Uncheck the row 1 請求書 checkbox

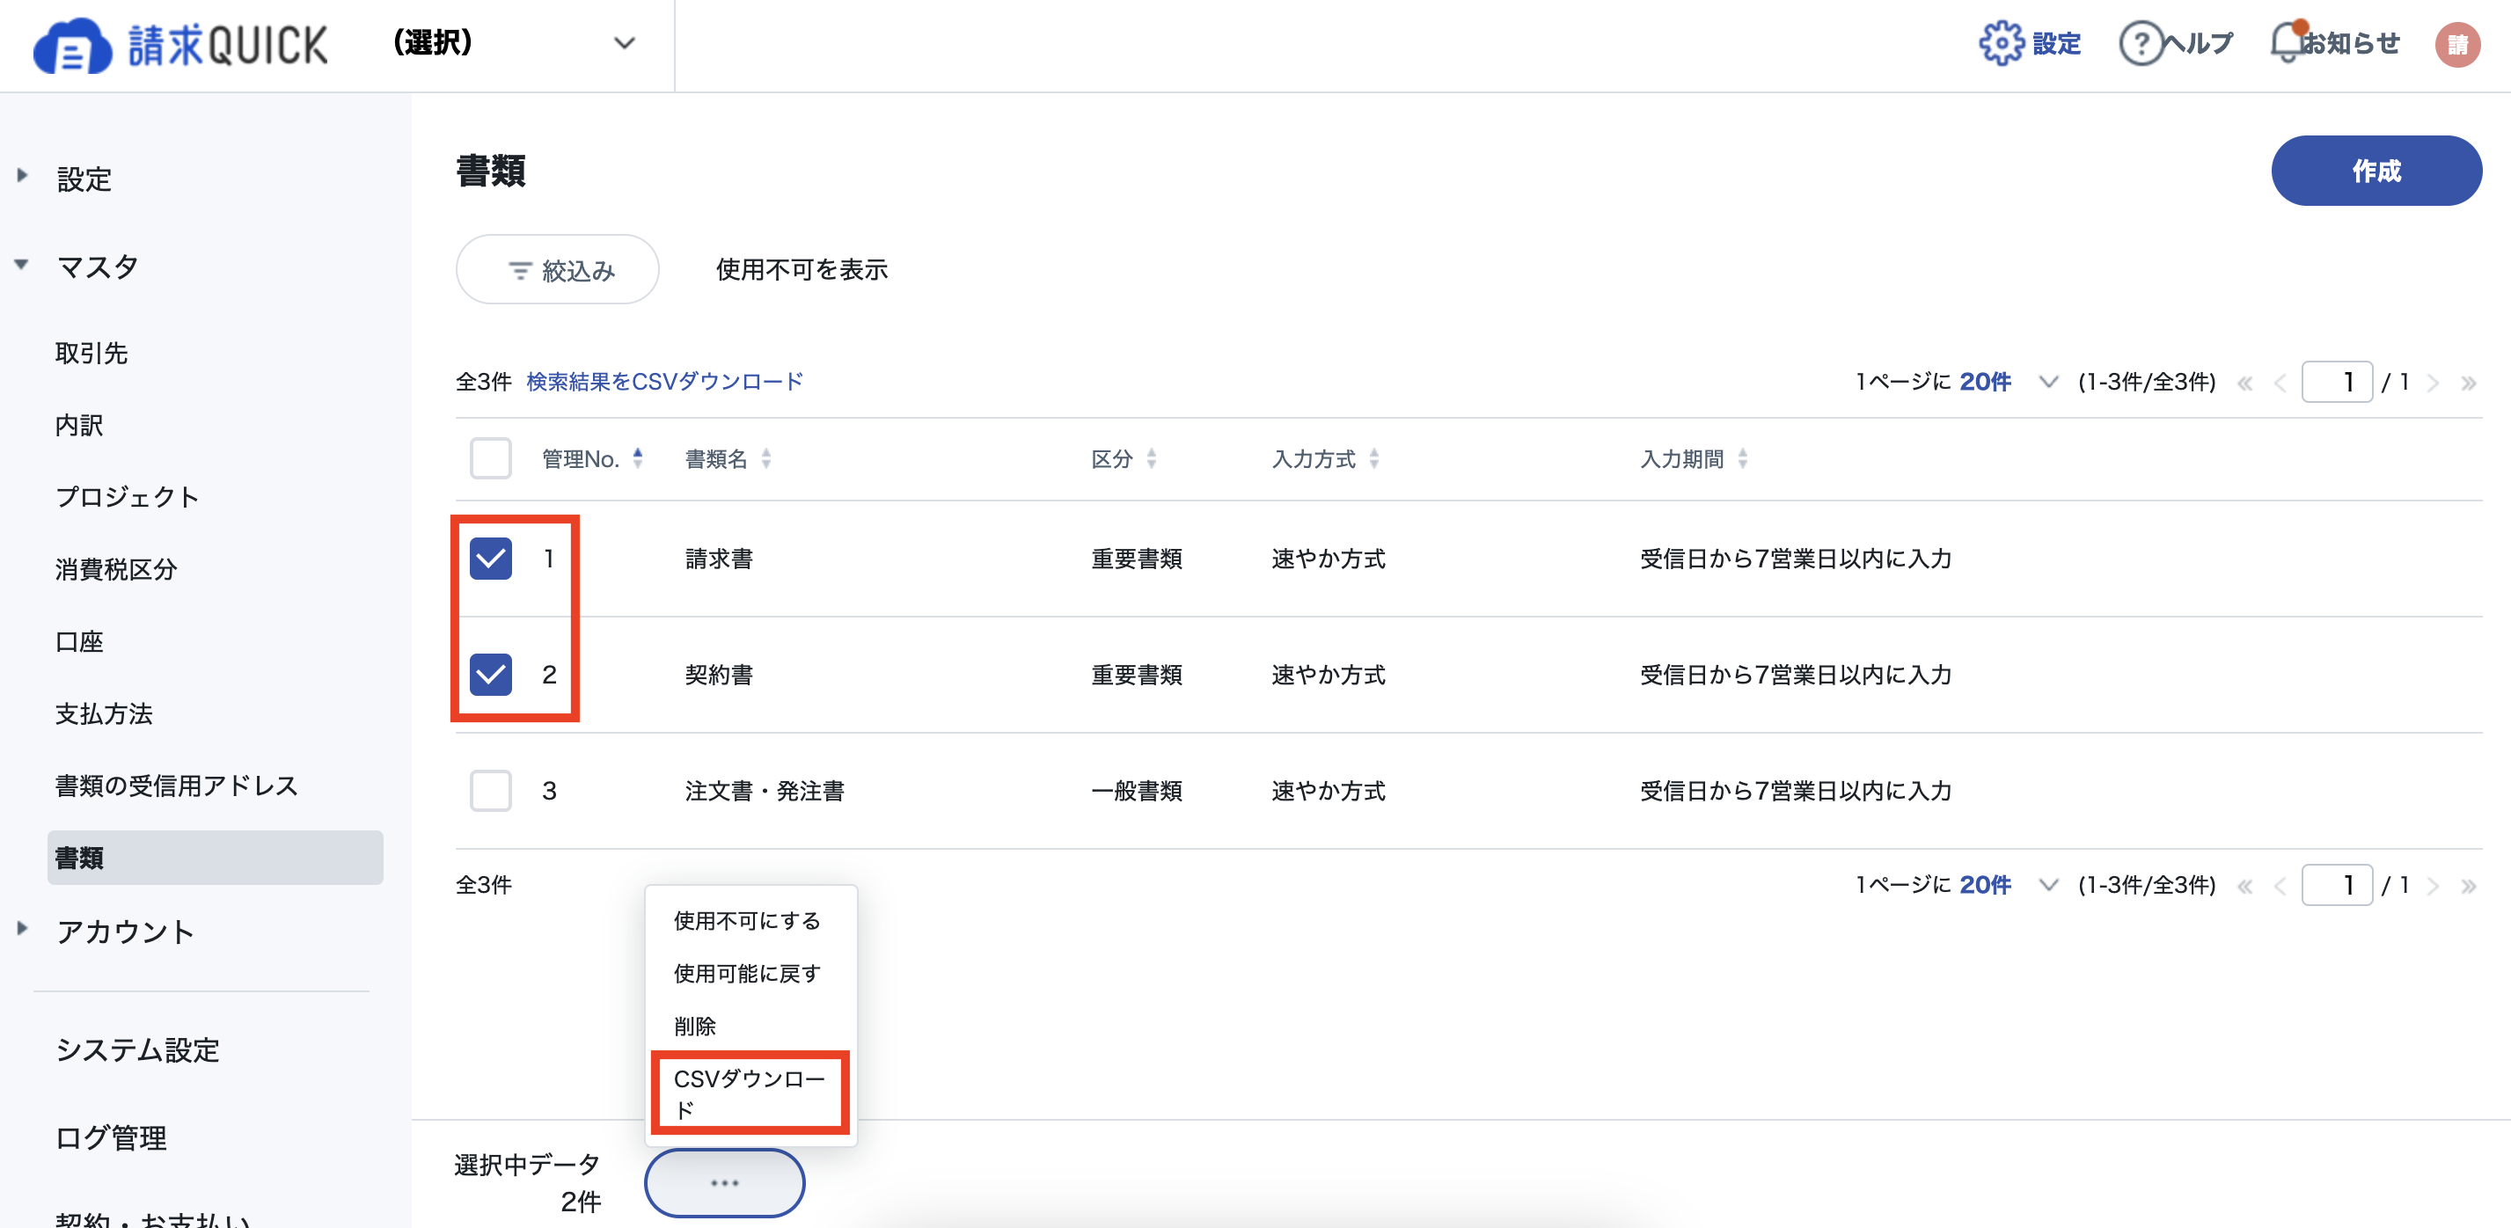[x=490, y=559]
